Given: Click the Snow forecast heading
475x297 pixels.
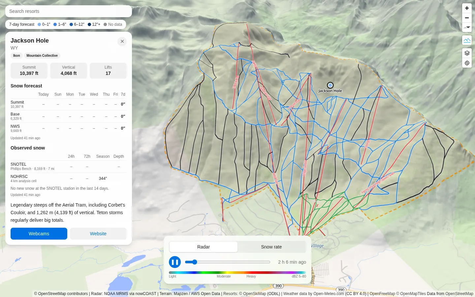Looking at the screenshot, I should coord(26,86).
